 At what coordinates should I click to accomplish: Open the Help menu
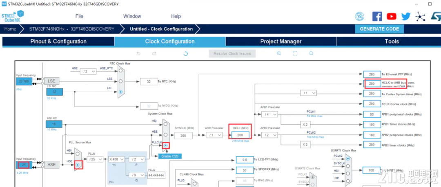click(176, 16)
